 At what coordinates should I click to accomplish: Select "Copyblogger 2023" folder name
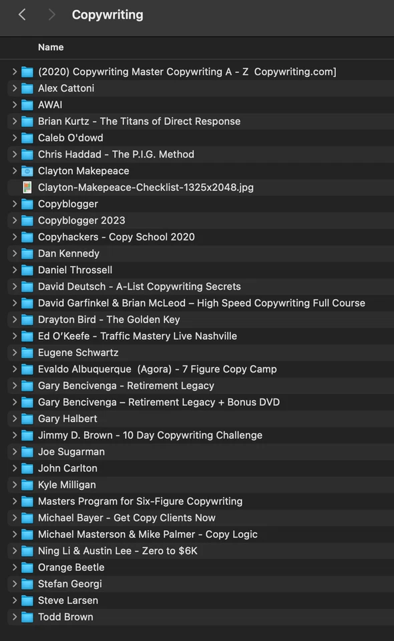coord(81,220)
